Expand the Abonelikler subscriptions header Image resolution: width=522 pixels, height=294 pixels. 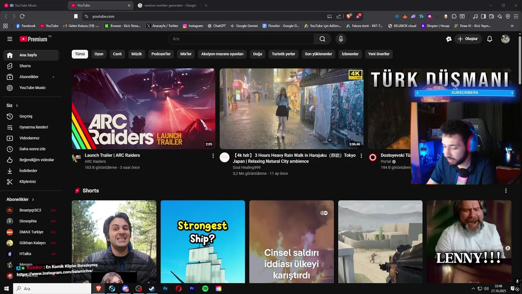pyautogui.click(x=20, y=199)
